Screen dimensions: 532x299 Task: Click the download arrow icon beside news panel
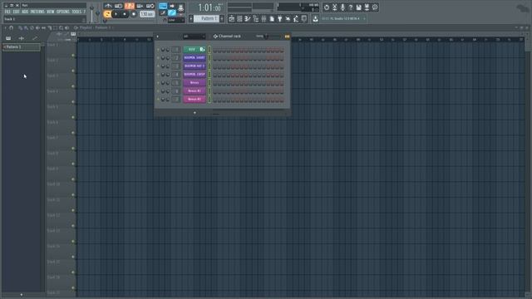pyautogui.click(x=315, y=19)
